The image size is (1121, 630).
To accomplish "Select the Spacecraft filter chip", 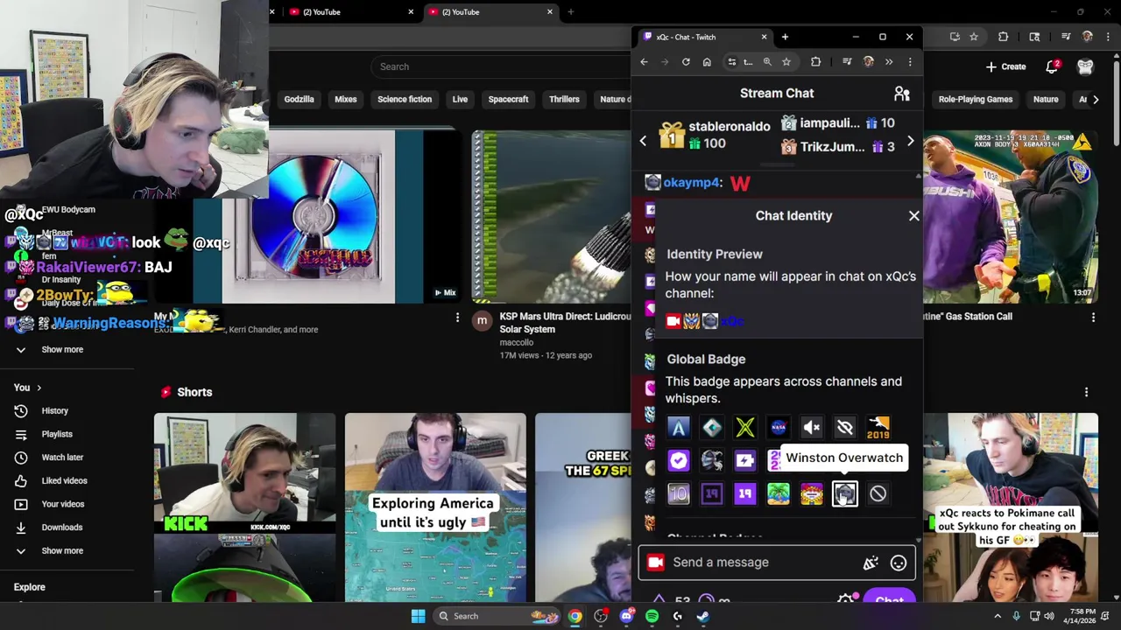I will pos(508,100).
